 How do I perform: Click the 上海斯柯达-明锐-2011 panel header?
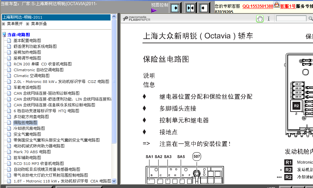click(x=56, y=17)
